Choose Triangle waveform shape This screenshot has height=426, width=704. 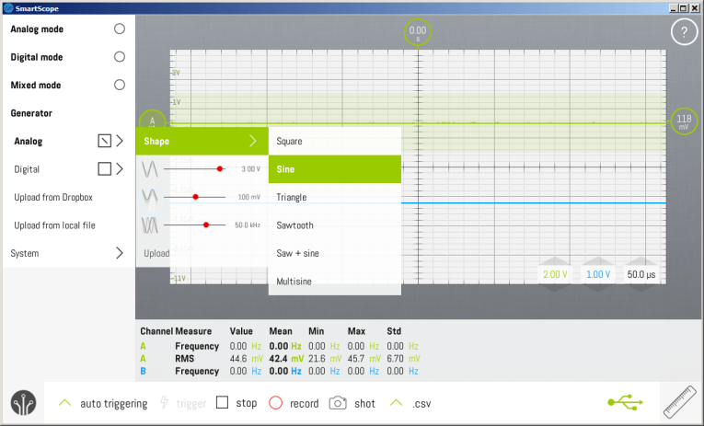[334, 197]
